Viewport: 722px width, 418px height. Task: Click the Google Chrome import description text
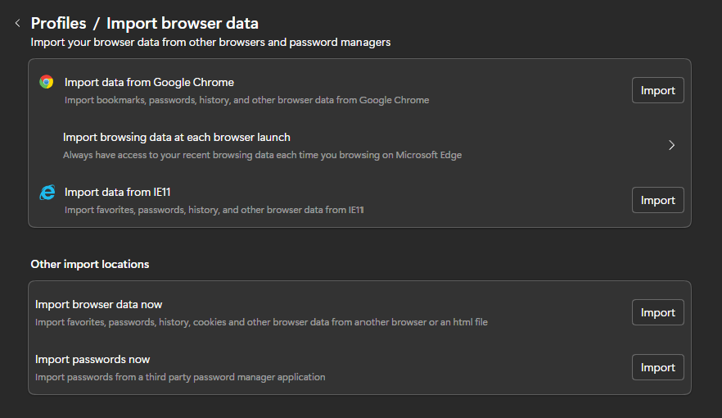pyautogui.click(x=246, y=100)
